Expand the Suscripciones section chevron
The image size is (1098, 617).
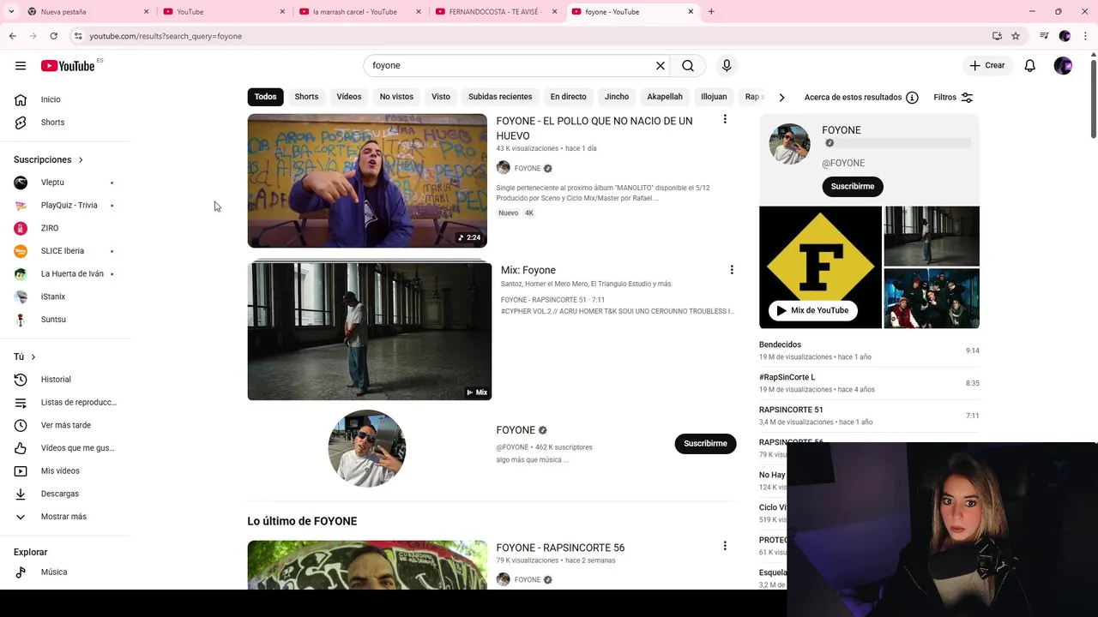pyautogui.click(x=81, y=160)
